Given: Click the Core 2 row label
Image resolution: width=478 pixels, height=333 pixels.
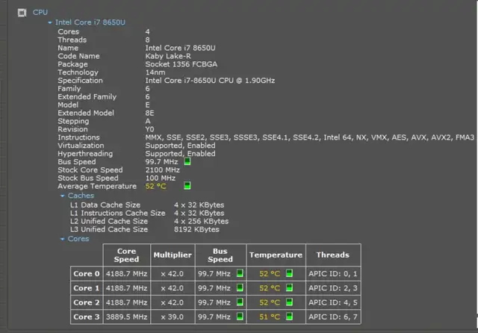Looking at the screenshot, I should click(87, 302).
